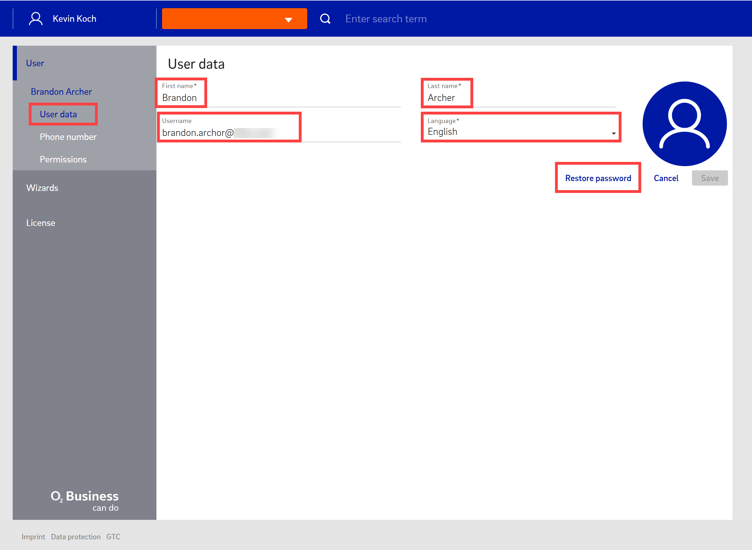Focus the Enter search term field
752x550 pixels.
coord(386,19)
